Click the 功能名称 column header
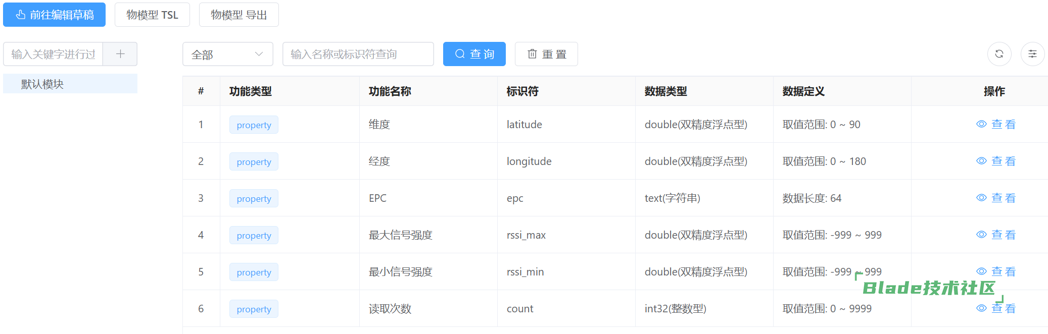The image size is (1048, 334). (390, 91)
